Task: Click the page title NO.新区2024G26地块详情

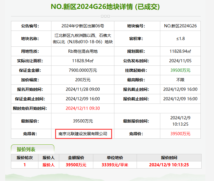Action: coord(105,7)
